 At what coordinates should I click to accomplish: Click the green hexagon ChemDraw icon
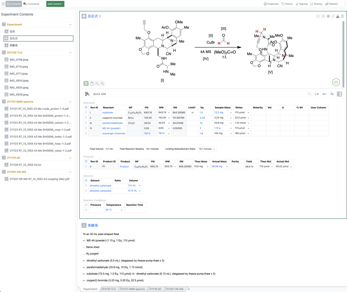click(x=335, y=82)
